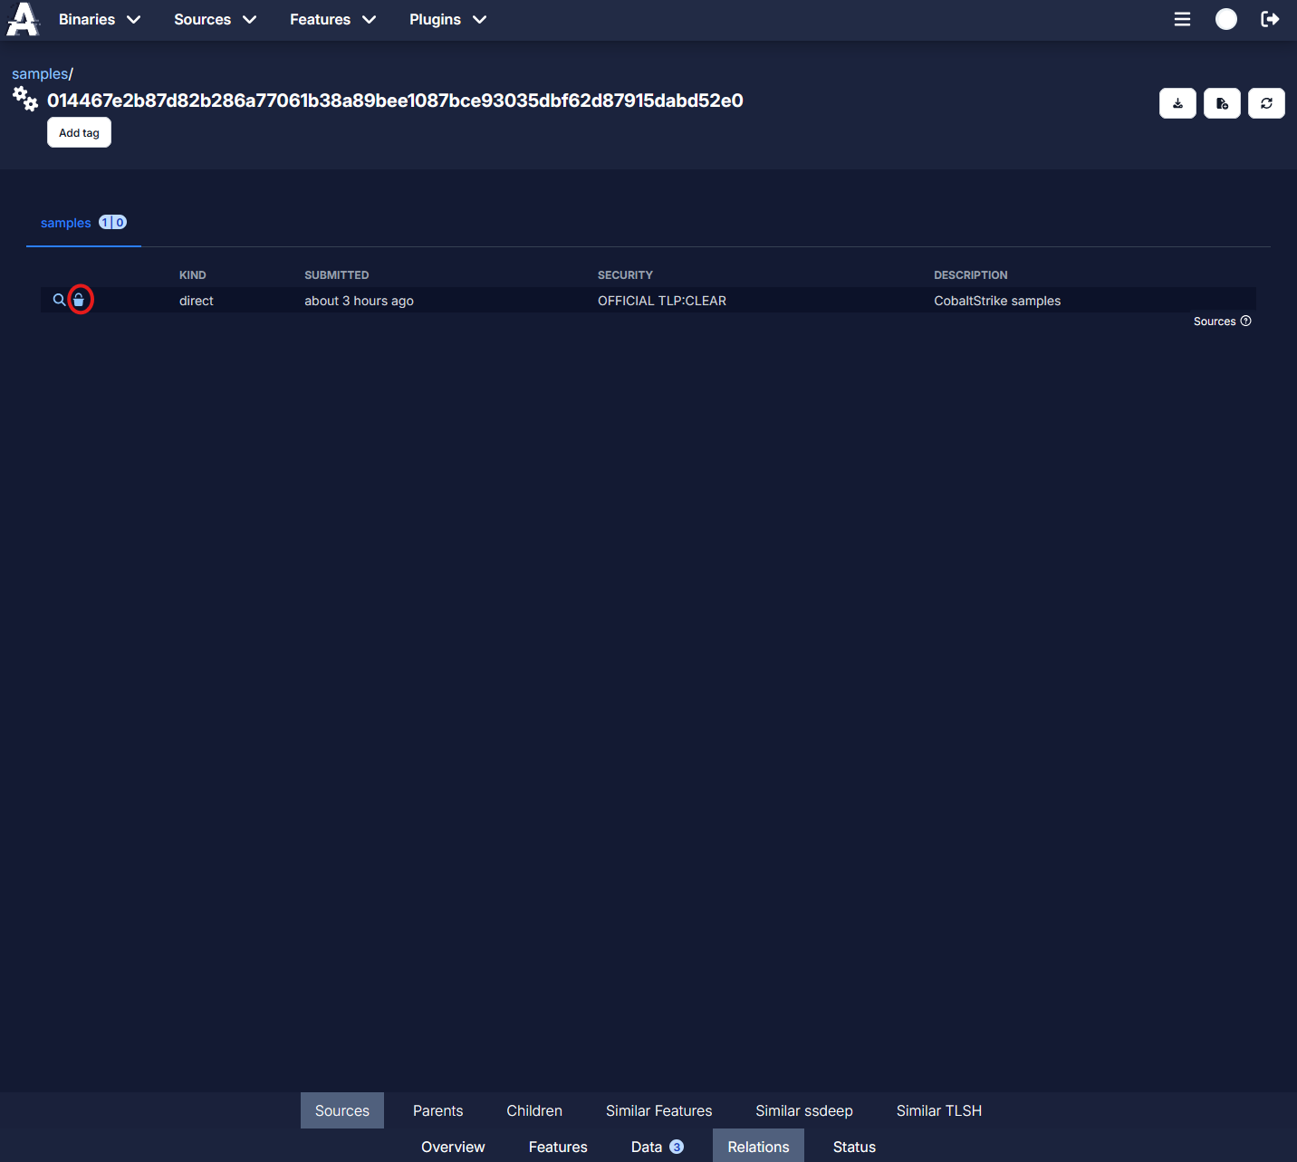Switch to the Parents tab
1297x1162 pixels.
pos(437,1110)
